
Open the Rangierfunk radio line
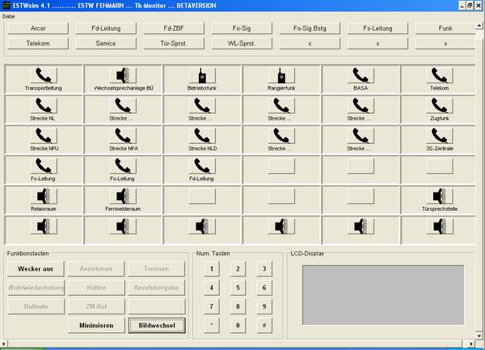pyautogui.click(x=280, y=76)
